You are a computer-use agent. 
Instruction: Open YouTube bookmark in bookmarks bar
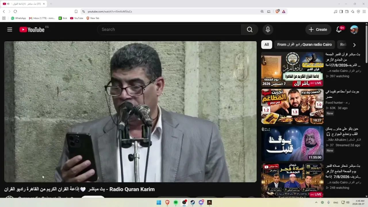(x=76, y=18)
